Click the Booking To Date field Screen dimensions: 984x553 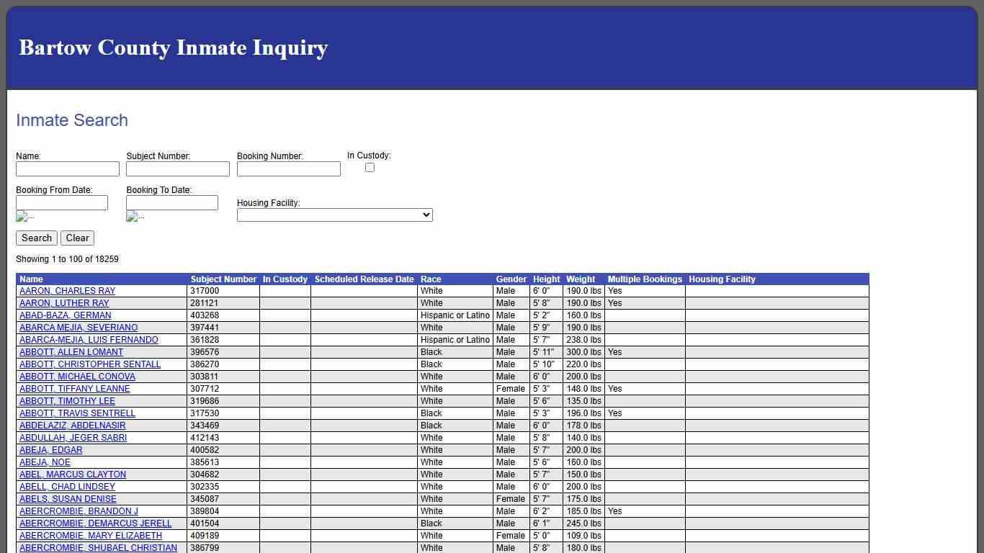point(171,202)
